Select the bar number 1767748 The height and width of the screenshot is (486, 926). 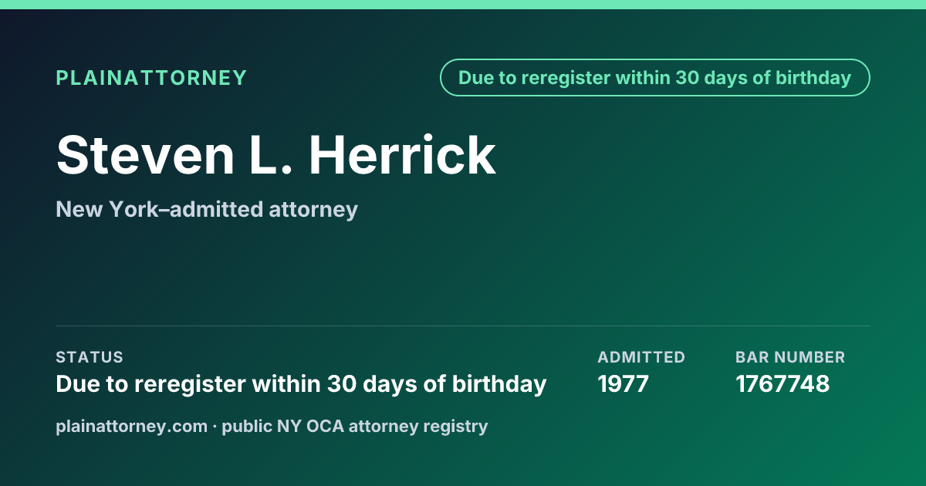coord(782,383)
